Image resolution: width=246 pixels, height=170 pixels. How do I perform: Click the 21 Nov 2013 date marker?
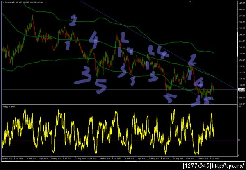pyautogui.click(x=6, y=159)
